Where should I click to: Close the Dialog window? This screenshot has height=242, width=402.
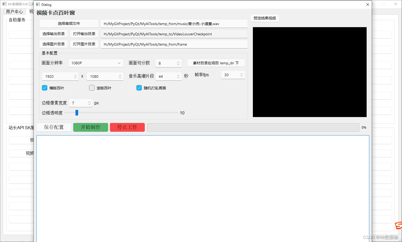tap(368, 4)
